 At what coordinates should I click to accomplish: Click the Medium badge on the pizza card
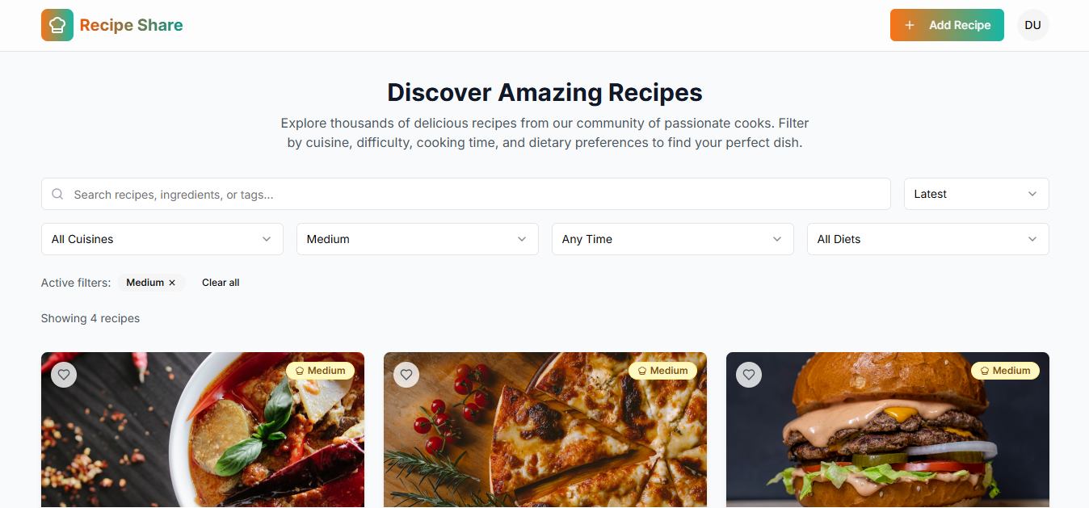[662, 371]
